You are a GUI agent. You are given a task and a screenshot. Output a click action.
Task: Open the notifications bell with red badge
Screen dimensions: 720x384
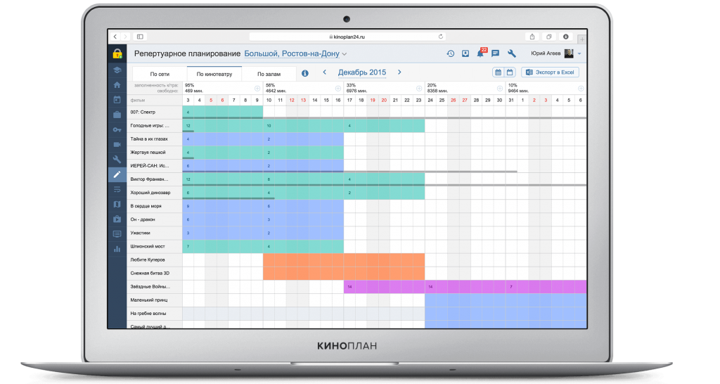tap(481, 53)
